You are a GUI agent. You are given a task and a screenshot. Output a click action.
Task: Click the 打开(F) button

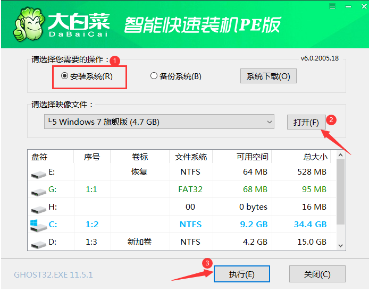(x=306, y=122)
